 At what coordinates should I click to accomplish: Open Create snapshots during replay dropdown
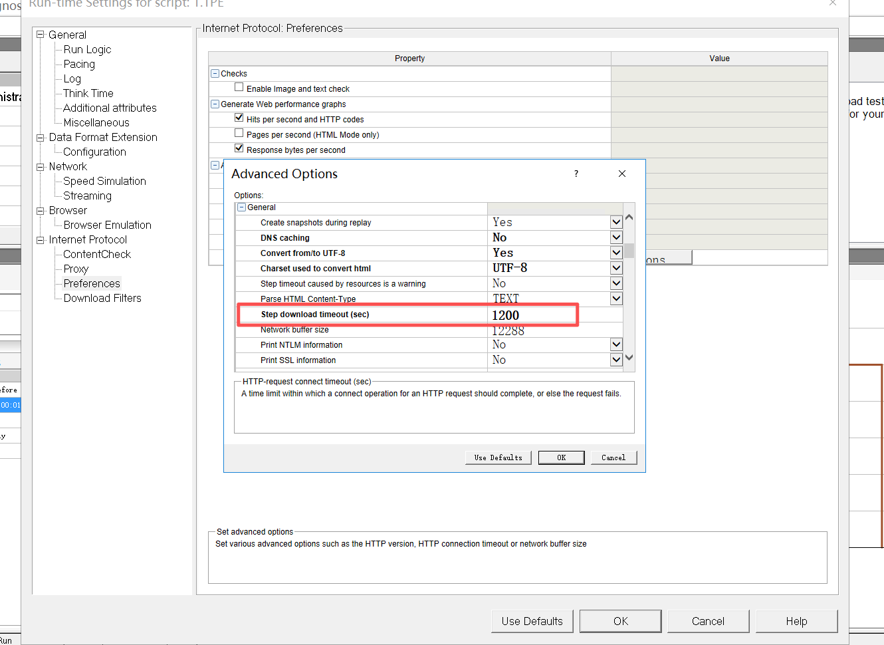616,222
